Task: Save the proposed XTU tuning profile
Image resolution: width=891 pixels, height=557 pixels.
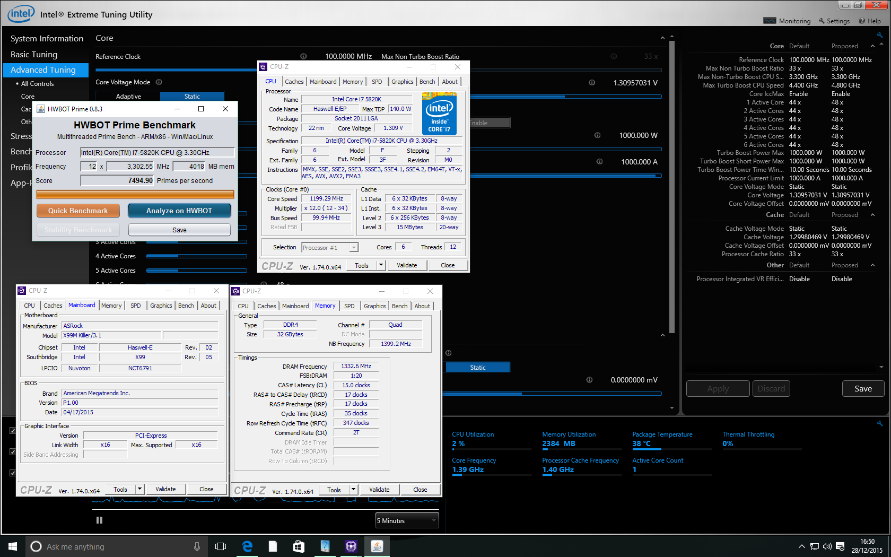Action: tap(863, 388)
